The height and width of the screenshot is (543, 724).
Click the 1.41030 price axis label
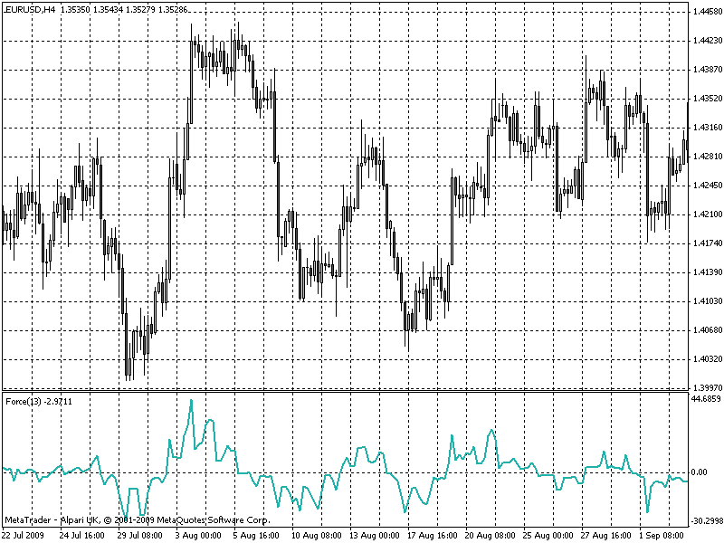(708, 301)
